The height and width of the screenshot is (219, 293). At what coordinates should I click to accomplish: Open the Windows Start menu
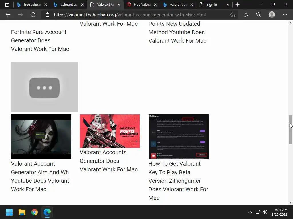tap(9, 212)
